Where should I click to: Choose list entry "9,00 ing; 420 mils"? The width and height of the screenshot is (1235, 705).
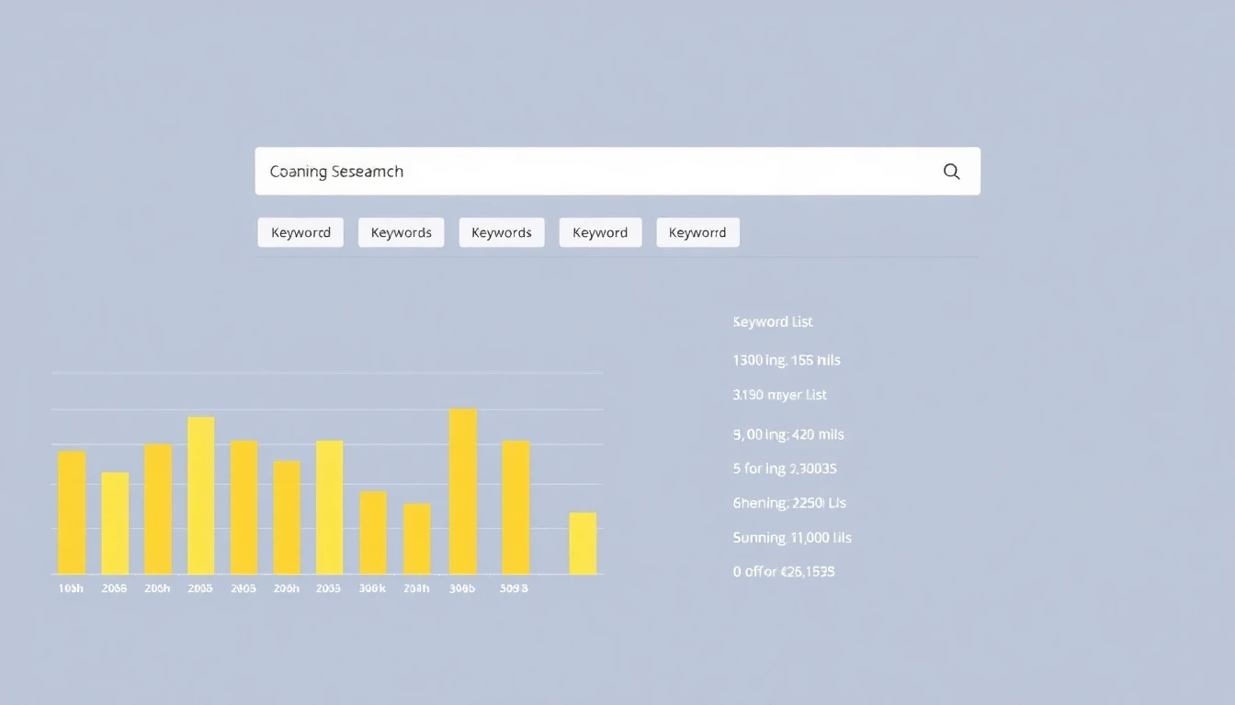point(788,434)
